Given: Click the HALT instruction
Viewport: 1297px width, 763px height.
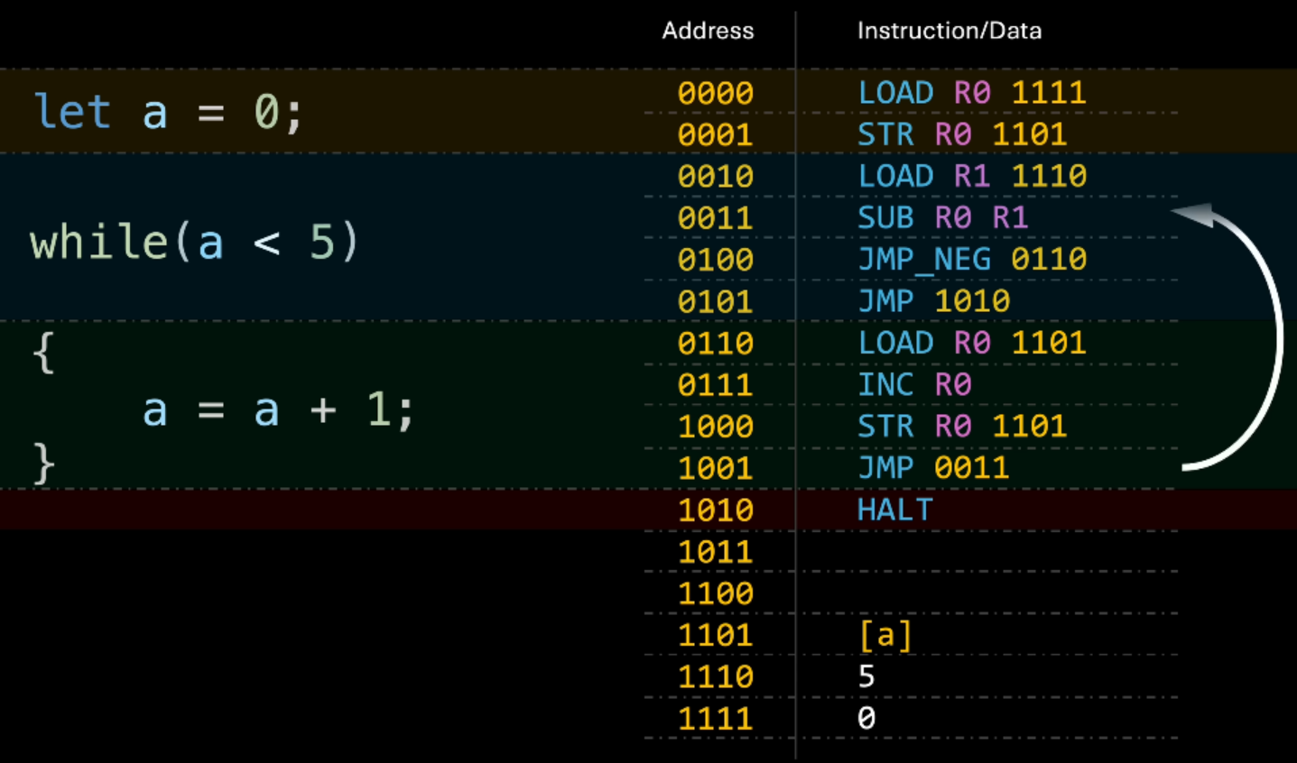Looking at the screenshot, I should pos(894,510).
